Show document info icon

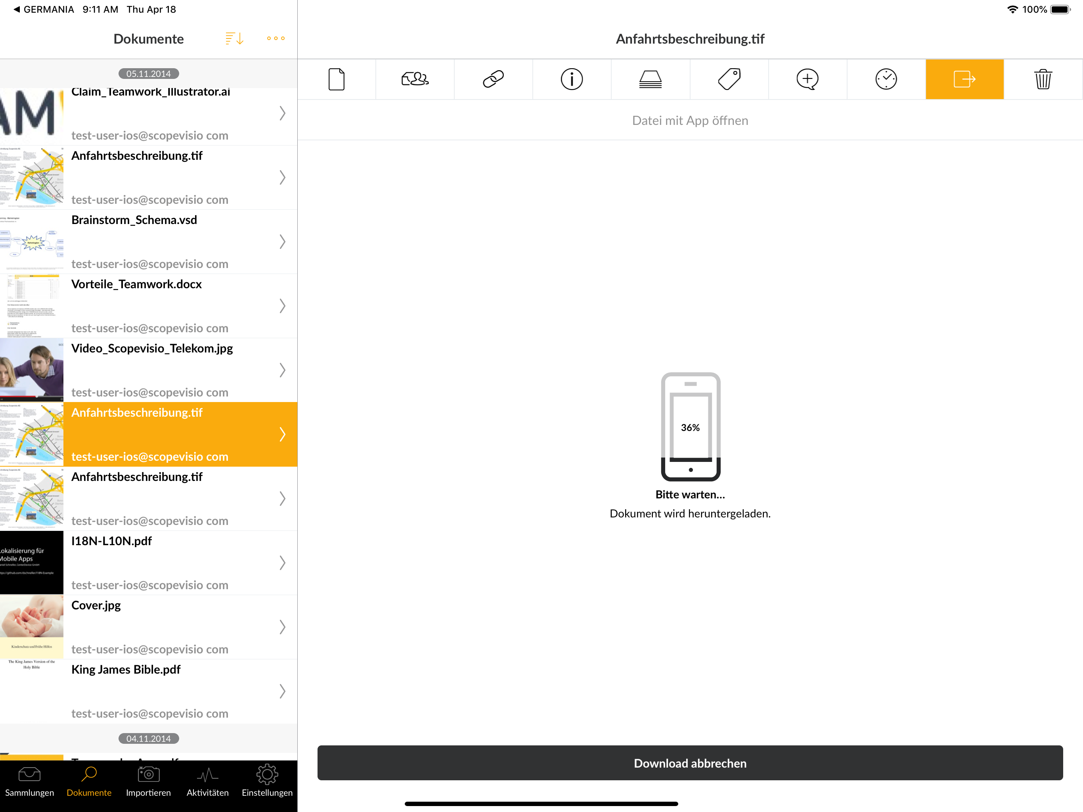click(x=571, y=79)
